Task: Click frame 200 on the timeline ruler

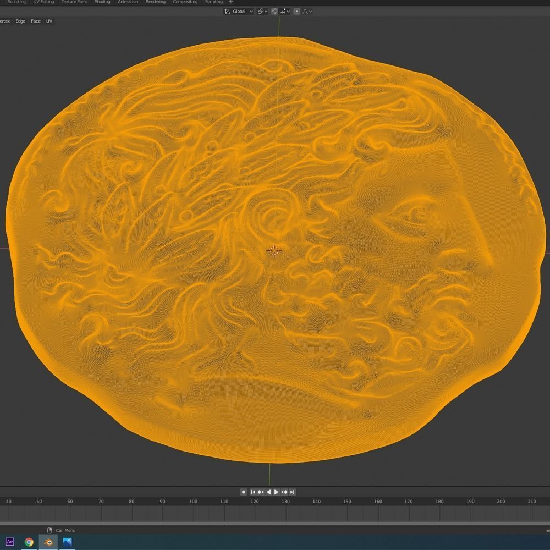Action: (501, 501)
